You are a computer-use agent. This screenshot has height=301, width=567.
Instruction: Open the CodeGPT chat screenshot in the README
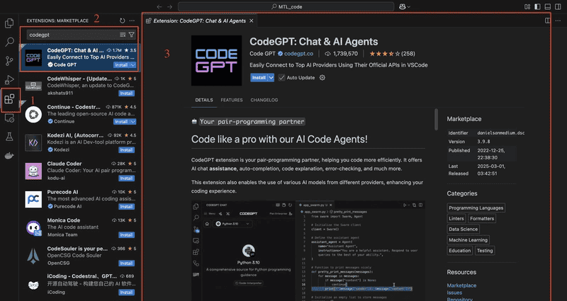308,251
